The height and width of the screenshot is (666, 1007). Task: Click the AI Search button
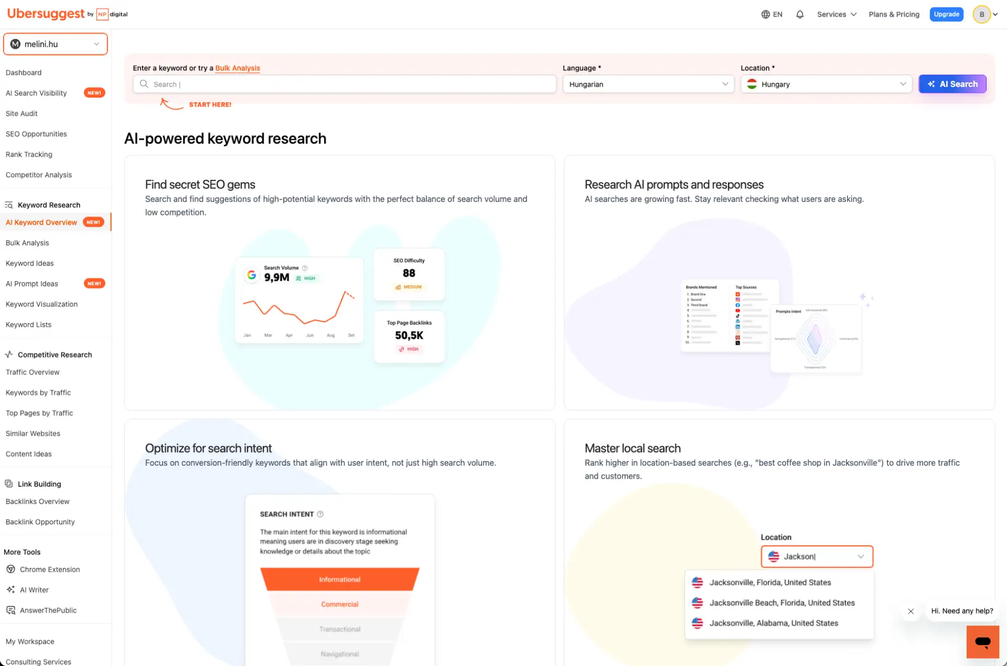pos(952,84)
